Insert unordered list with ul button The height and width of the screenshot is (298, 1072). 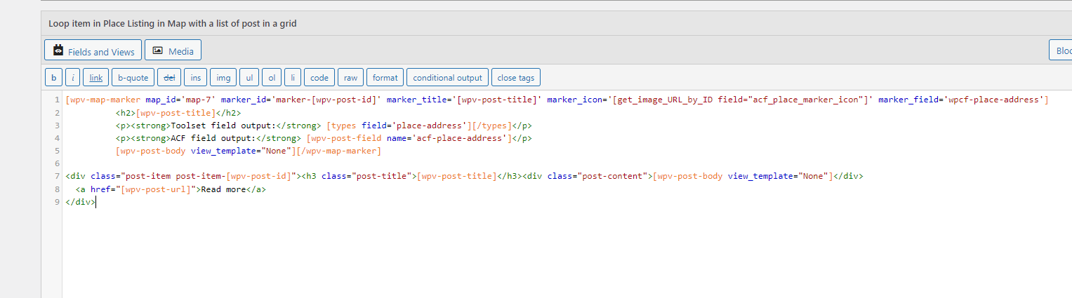pyautogui.click(x=249, y=77)
